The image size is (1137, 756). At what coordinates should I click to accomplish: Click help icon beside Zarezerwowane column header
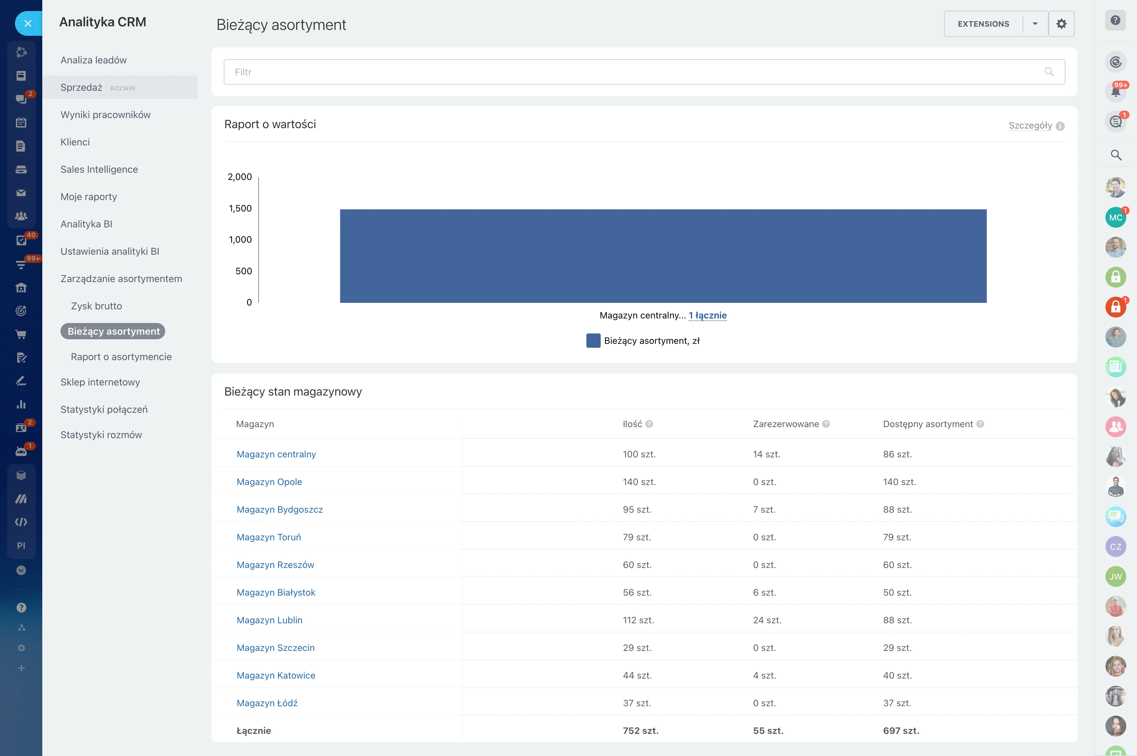click(826, 424)
